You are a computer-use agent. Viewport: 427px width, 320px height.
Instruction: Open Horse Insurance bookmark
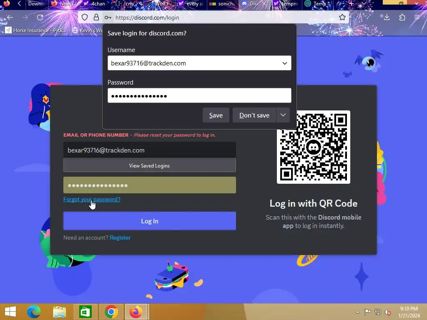[36, 30]
